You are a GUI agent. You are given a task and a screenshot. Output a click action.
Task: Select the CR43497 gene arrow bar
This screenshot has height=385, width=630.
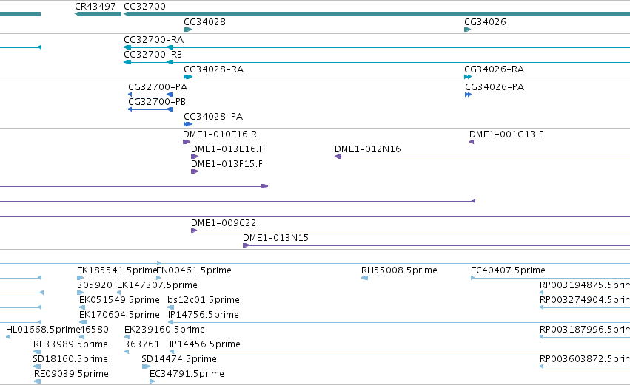[98, 14]
